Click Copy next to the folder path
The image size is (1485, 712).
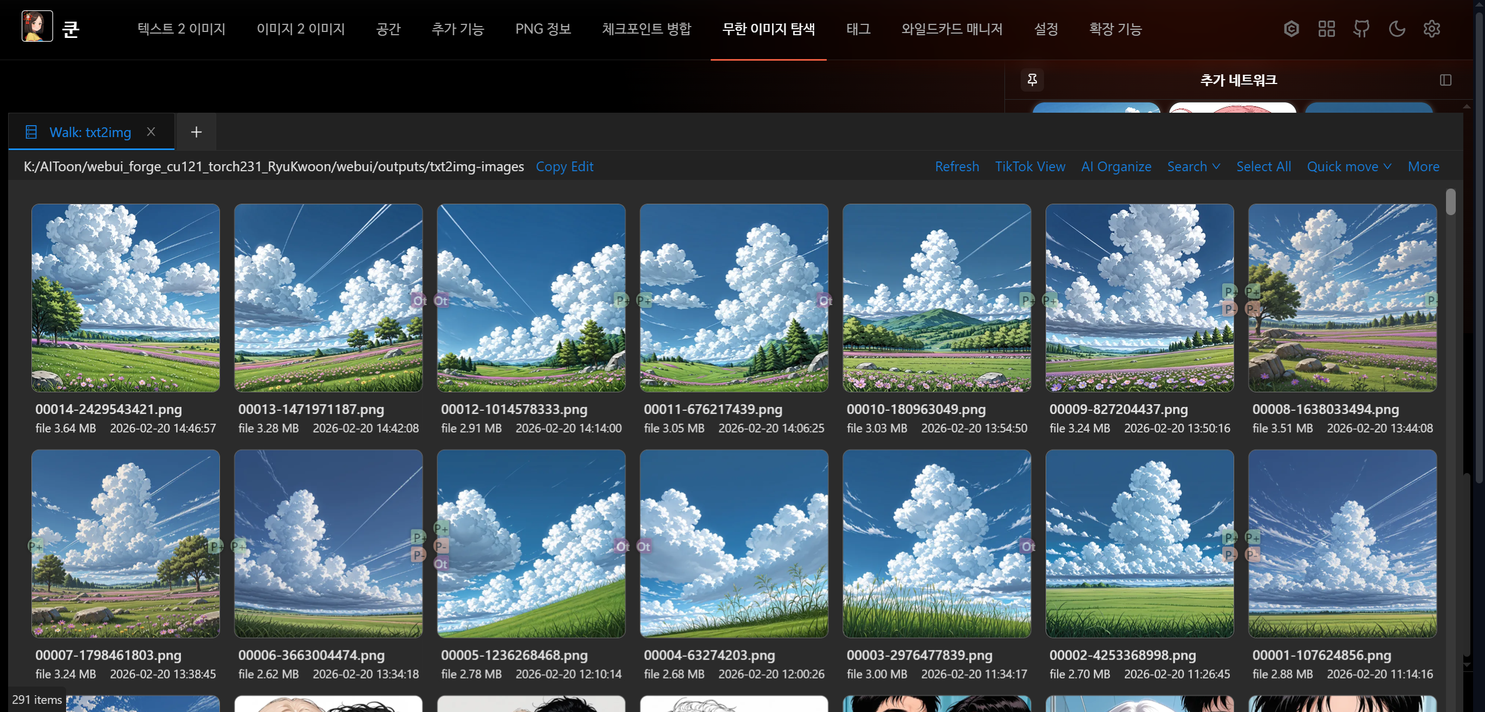coord(550,166)
